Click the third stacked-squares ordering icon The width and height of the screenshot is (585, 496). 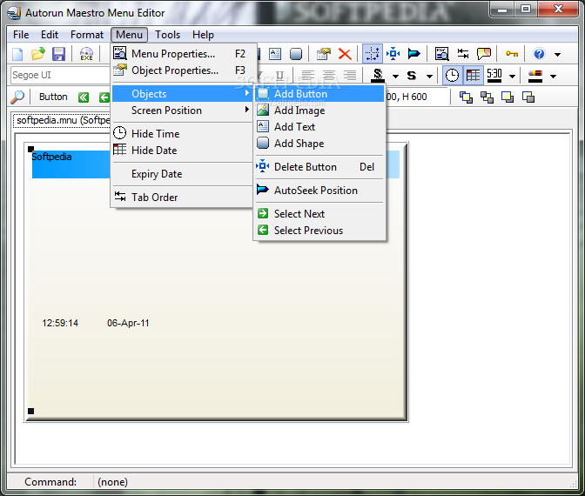click(x=508, y=97)
